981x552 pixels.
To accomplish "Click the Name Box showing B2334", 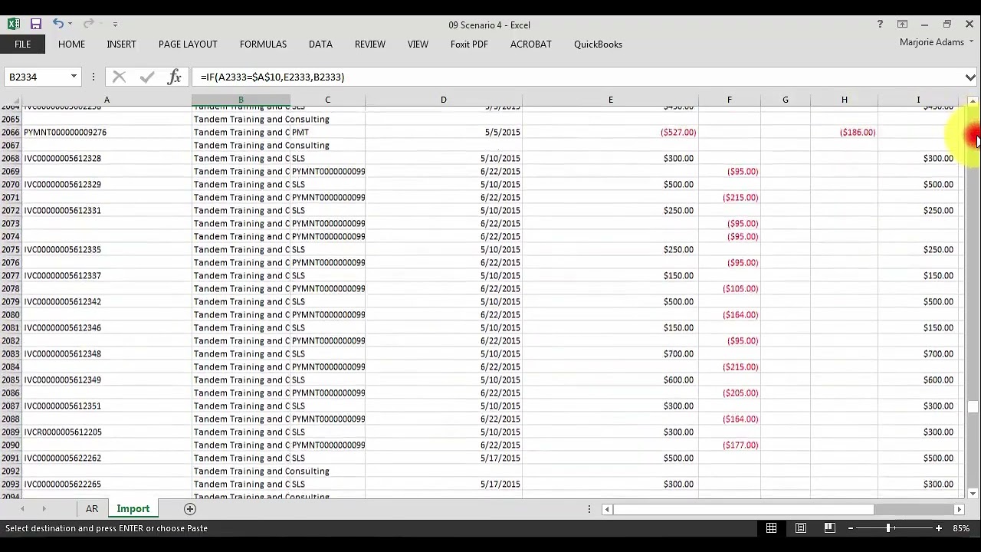I will (x=37, y=77).
